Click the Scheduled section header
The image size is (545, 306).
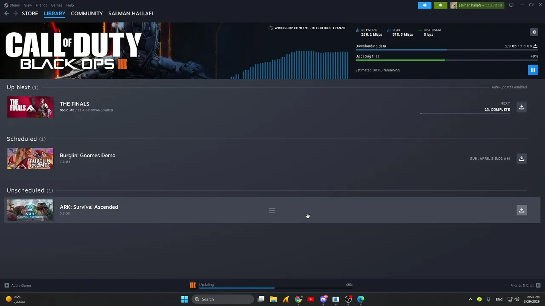click(x=26, y=139)
